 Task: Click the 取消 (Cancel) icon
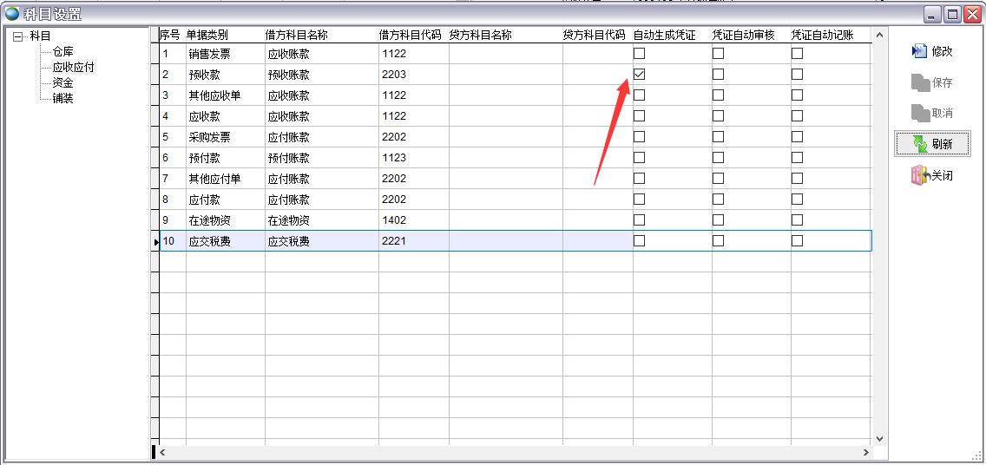click(x=920, y=114)
